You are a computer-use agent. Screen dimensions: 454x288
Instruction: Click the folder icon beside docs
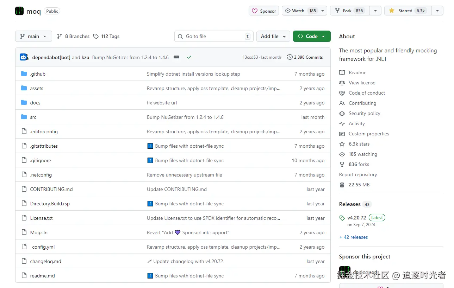(x=24, y=102)
